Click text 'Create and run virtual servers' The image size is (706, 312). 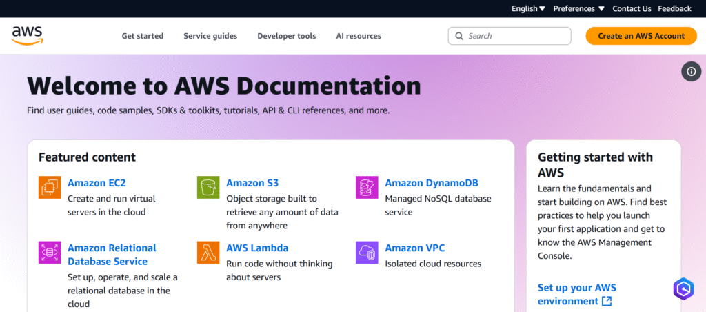pos(111,205)
